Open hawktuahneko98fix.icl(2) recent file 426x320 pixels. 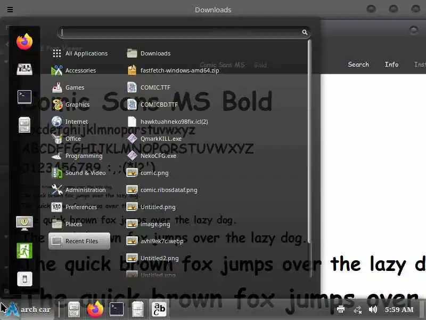pyautogui.click(x=168, y=122)
